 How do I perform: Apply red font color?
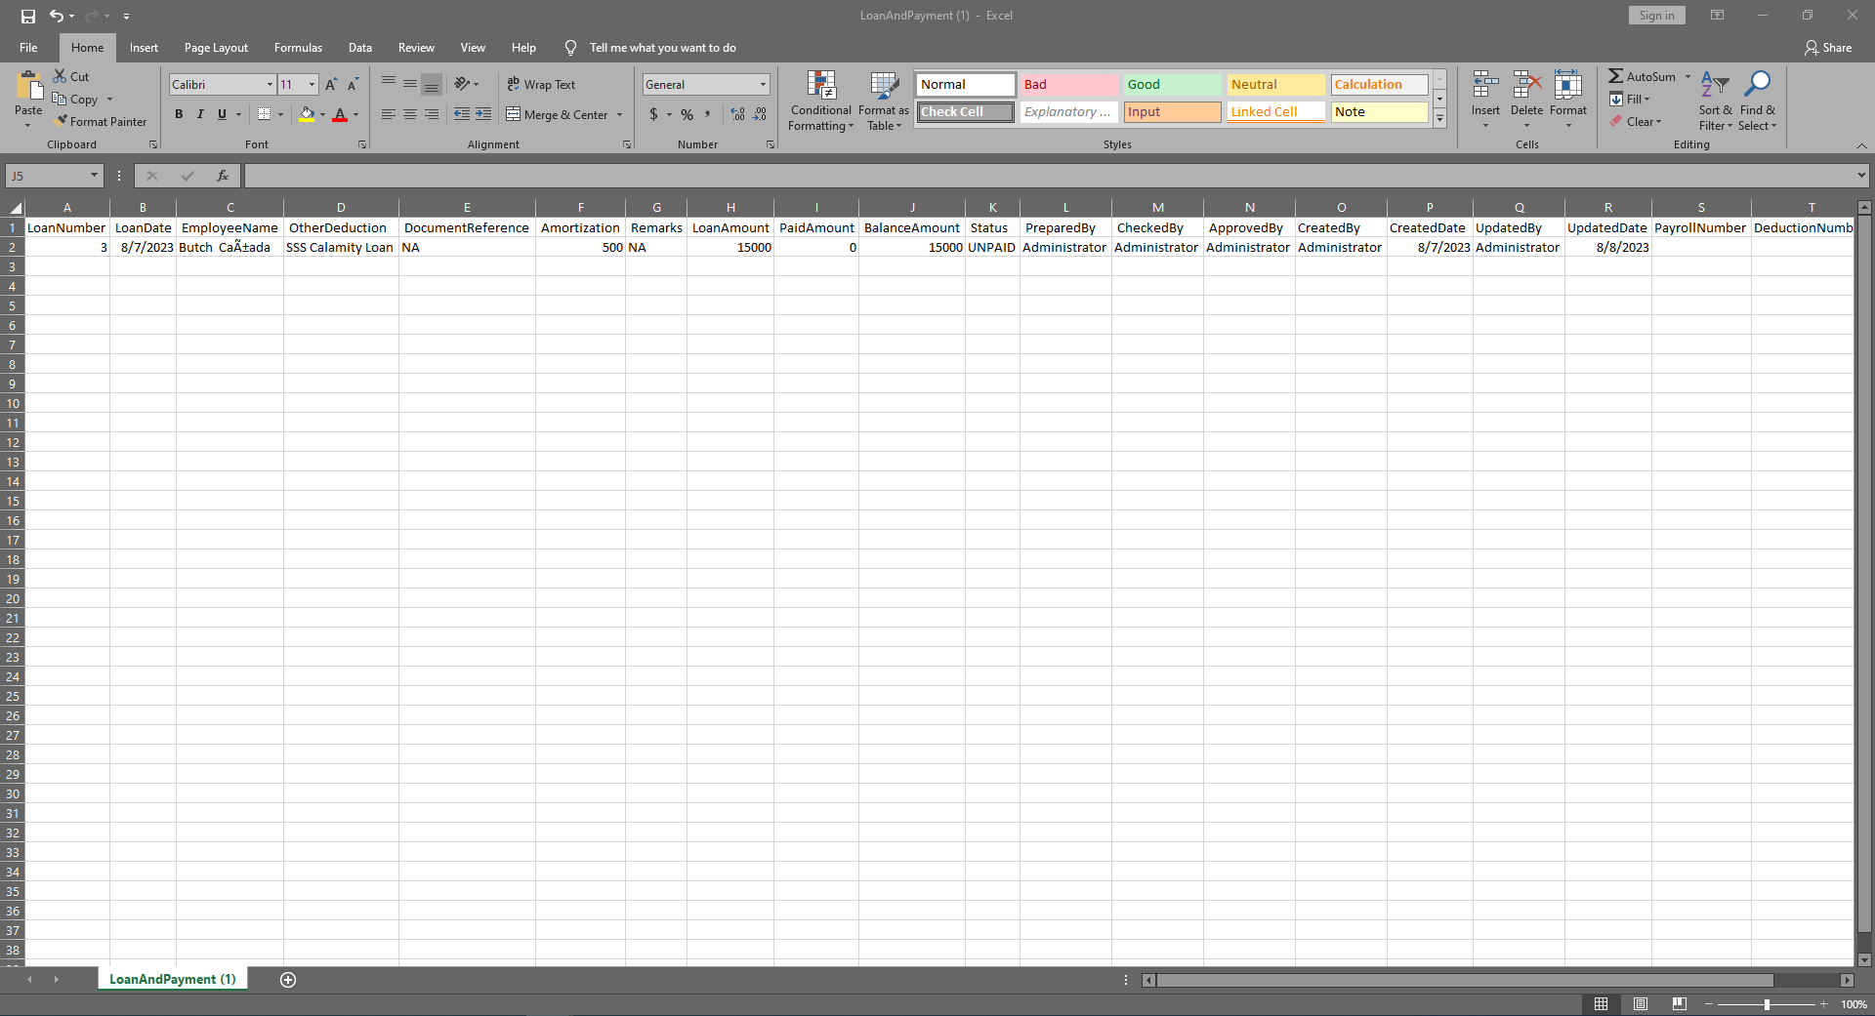tap(340, 114)
